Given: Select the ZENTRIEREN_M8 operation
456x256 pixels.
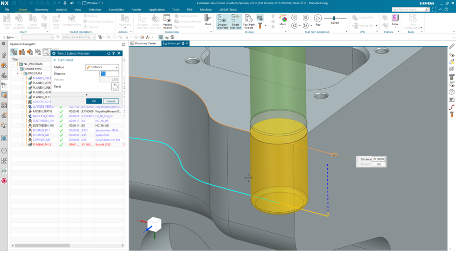Looking at the screenshot, I should click(x=43, y=126).
